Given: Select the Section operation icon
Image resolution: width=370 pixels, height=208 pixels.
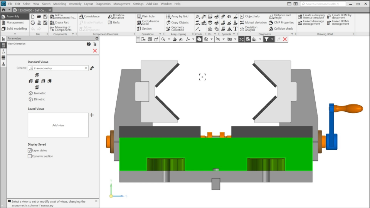Looking at the screenshot, I should point(140,29).
